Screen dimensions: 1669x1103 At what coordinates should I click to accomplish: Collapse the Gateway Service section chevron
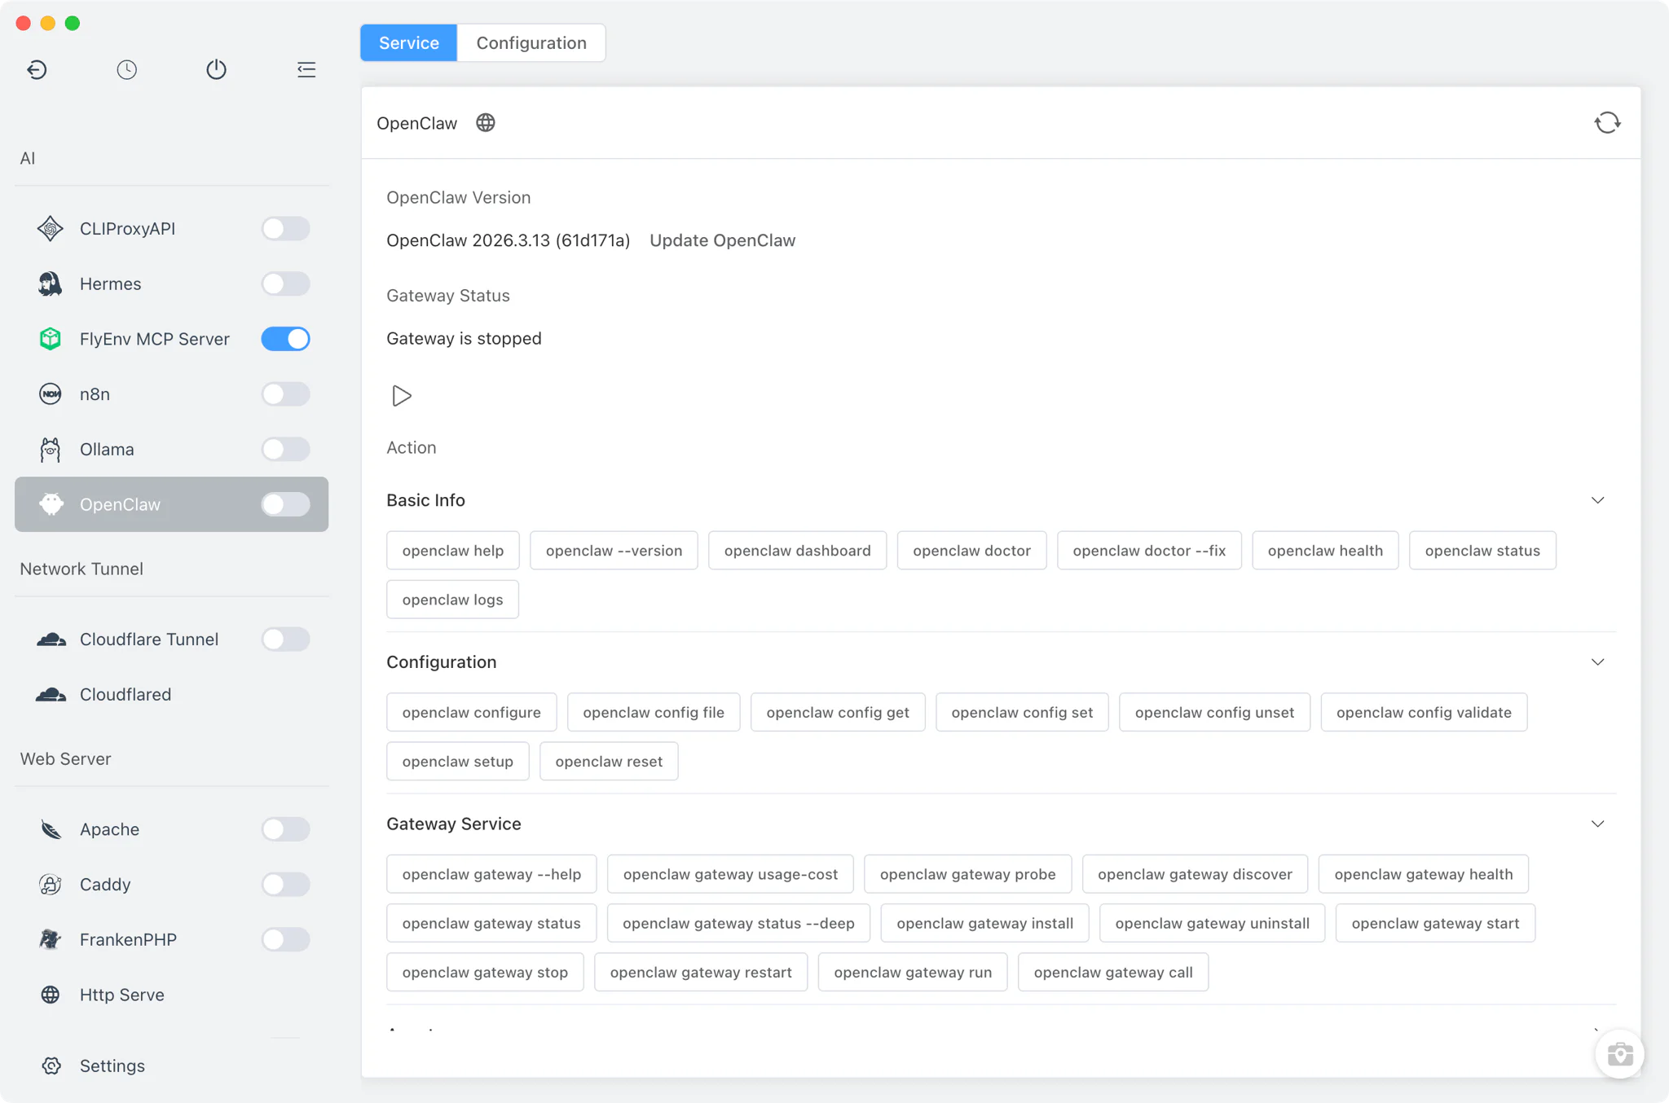coord(1597,824)
